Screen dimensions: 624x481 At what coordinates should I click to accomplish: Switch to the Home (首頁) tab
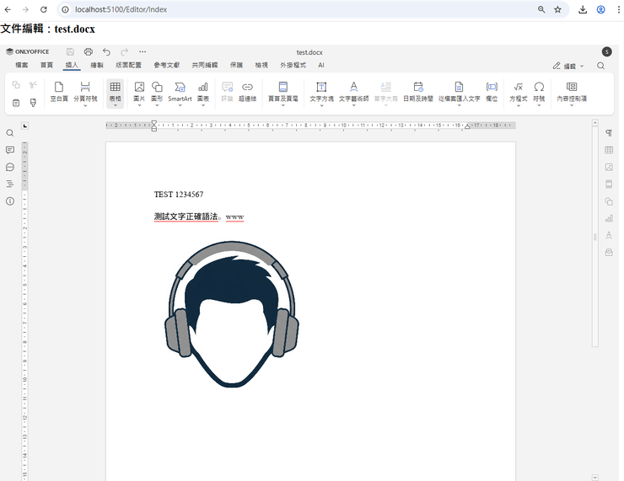(46, 65)
